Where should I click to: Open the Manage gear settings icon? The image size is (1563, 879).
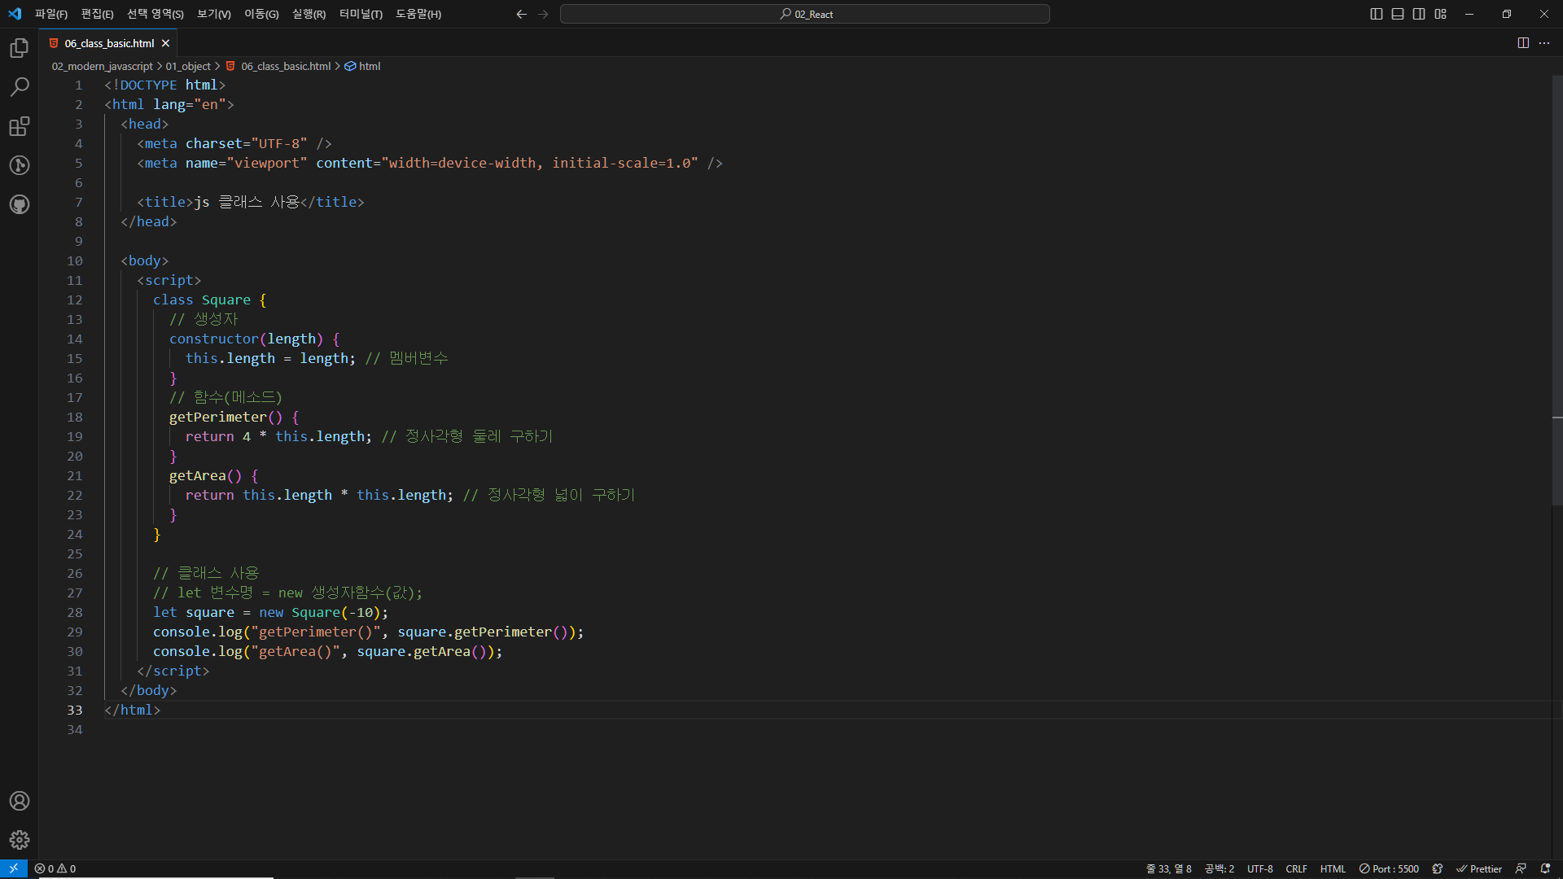20,840
